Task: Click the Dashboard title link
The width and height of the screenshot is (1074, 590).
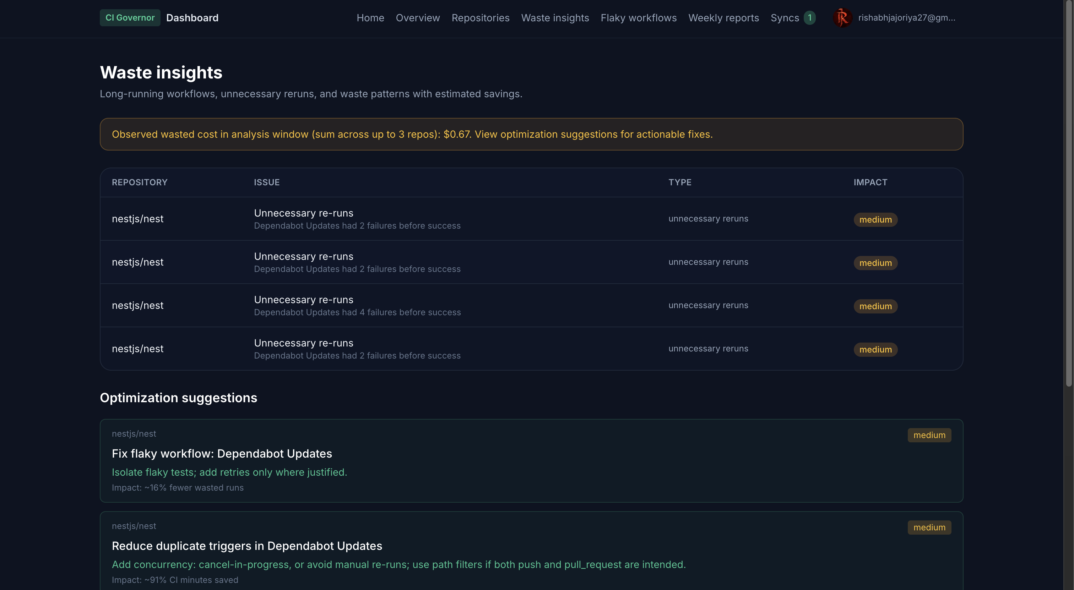Action: [192, 17]
